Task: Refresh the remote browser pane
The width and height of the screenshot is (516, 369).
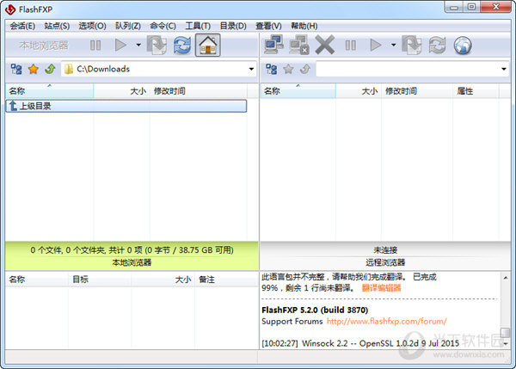Action: click(437, 45)
